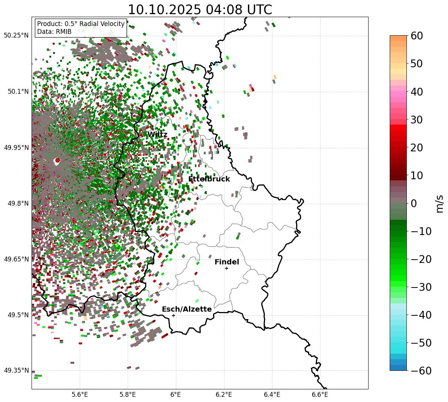Click the 49.65°N latitude label
448x402 pixels.
click(16, 259)
